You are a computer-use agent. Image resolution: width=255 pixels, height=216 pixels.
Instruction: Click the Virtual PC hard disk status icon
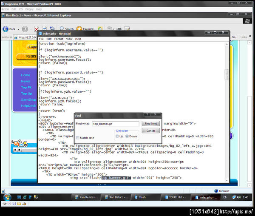click(x=5, y=204)
